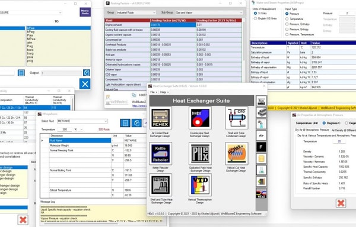Choose Pressure, Entropy input type
This screenshot has width=356, height=227.
click(287, 29)
